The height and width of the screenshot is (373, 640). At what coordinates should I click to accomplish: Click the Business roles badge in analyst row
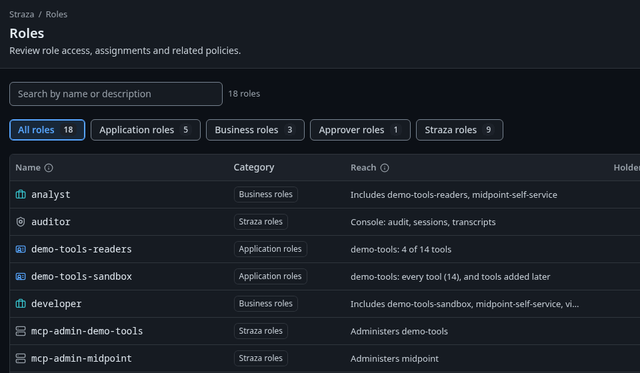[266, 194]
